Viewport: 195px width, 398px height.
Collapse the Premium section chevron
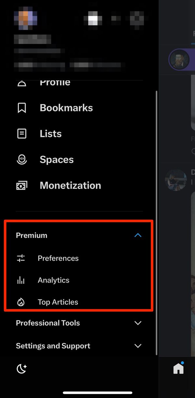pyautogui.click(x=138, y=235)
